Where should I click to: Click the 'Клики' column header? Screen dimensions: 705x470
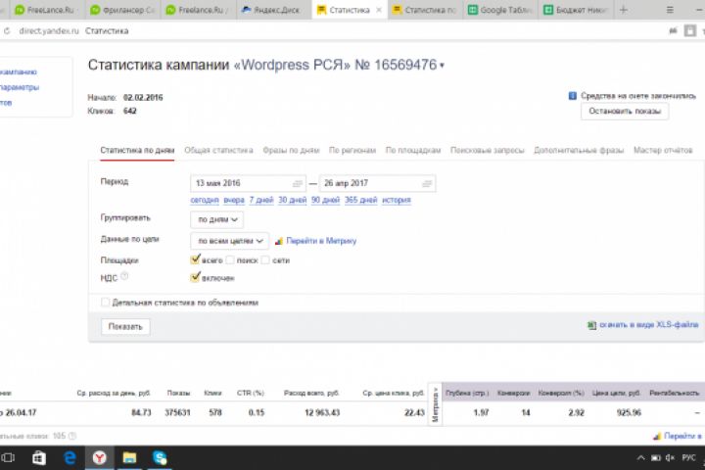pos(212,393)
